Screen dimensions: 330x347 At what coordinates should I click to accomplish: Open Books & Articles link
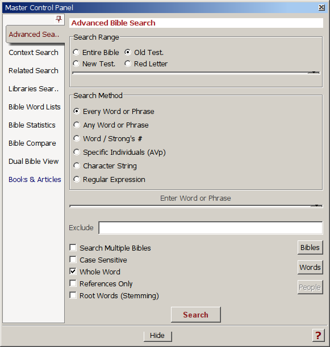35,180
